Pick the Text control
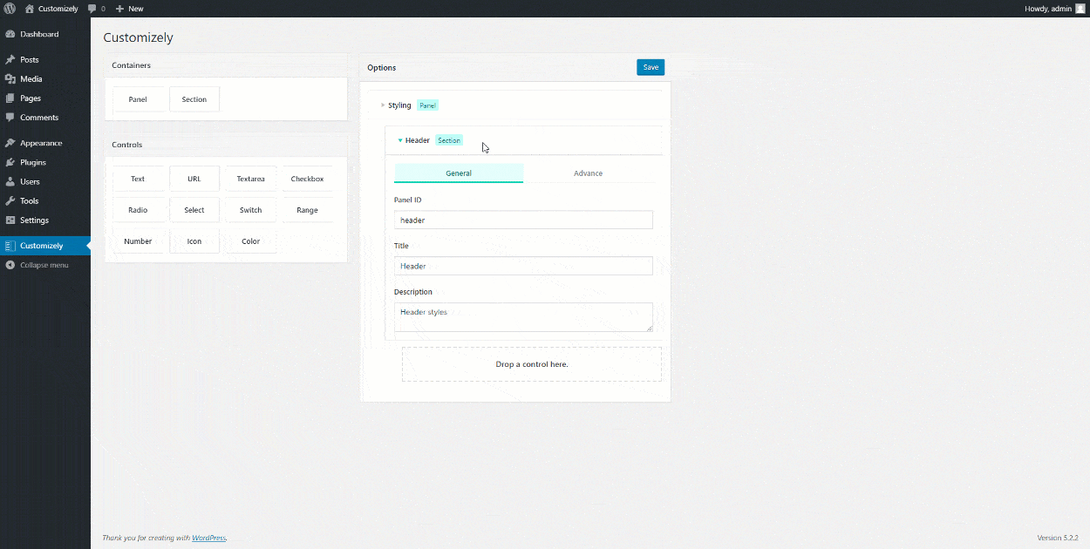Image resolution: width=1090 pixels, height=549 pixels. pos(138,179)
